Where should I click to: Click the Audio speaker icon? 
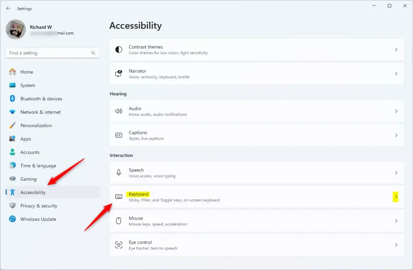click(119, 111)
